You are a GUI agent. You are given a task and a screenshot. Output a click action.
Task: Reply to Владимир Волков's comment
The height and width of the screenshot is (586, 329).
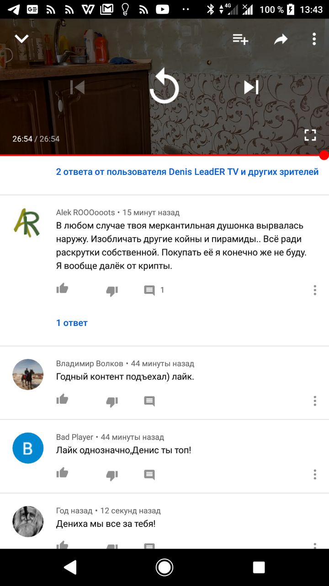pos(149,402)
